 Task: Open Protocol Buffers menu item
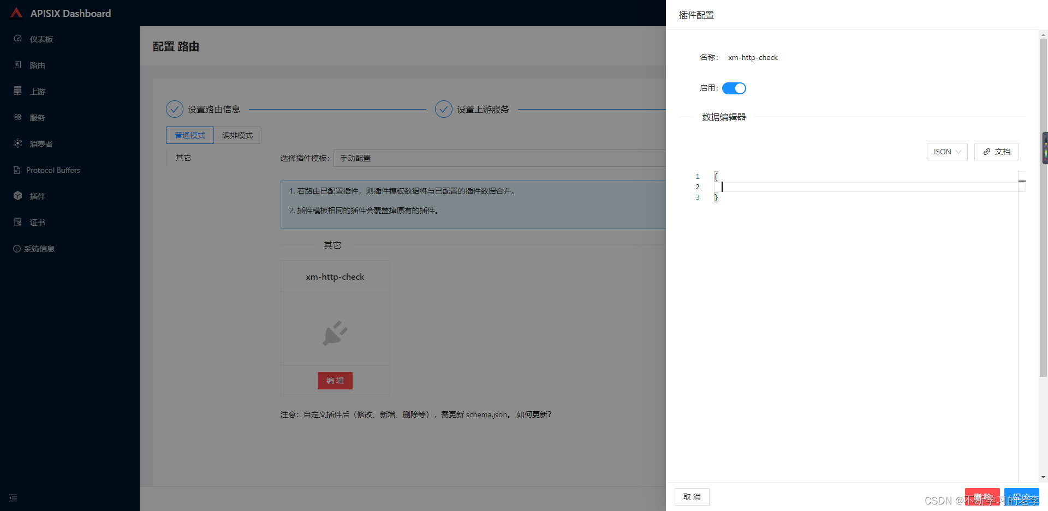(x=70, y=170)
